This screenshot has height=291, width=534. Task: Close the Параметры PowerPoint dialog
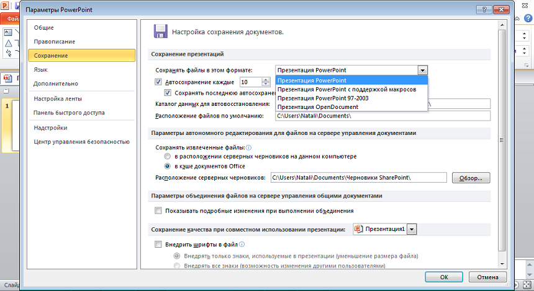501,9
